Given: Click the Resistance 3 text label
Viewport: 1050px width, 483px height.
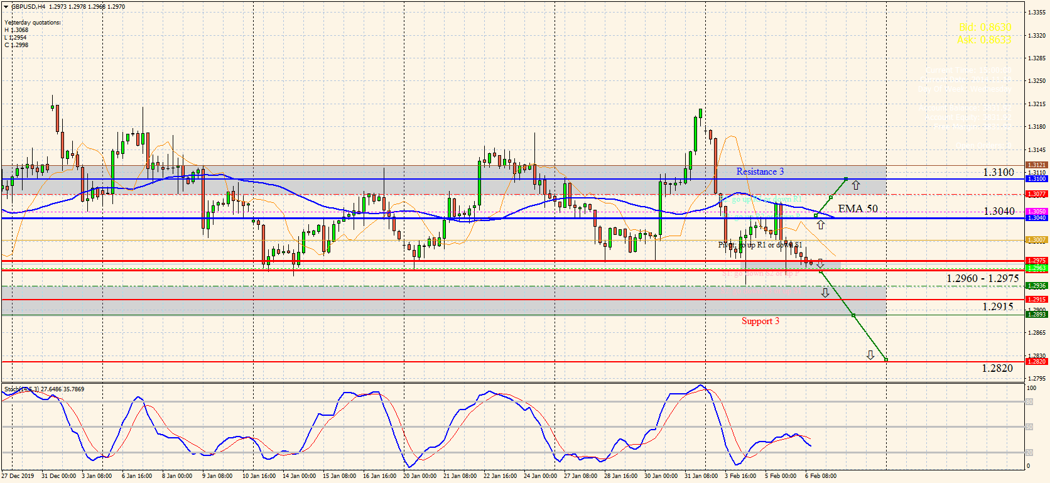Looking at the screenshot, I should 760,171.
